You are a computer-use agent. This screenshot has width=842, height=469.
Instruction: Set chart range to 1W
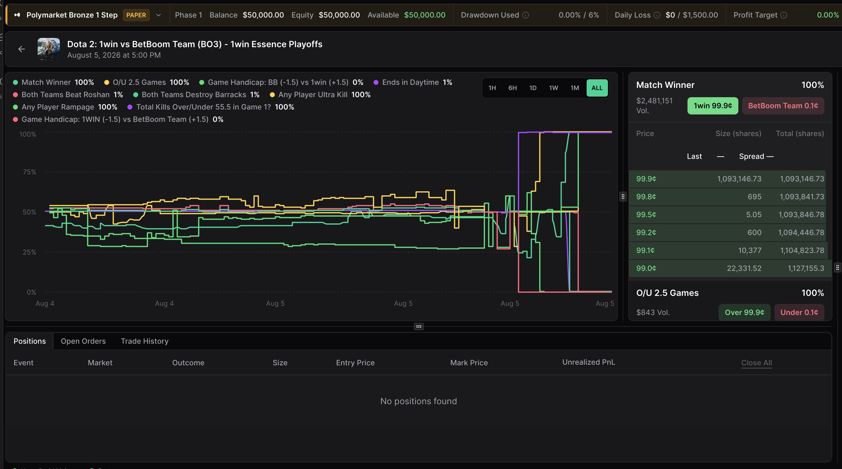pos(553,88)
